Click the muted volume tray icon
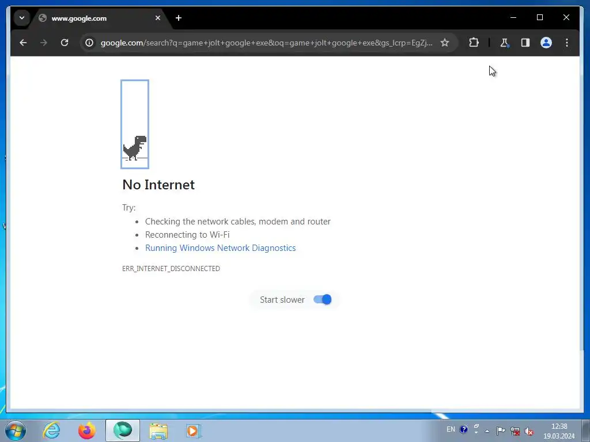Image resolution: width=590 pixels, height=442 pixels. [529, 431]
